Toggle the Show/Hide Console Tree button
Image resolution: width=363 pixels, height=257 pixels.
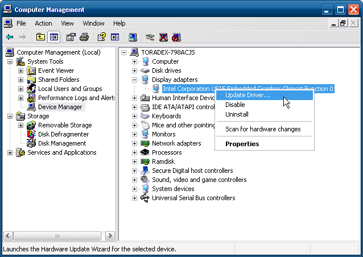point(54,37)
